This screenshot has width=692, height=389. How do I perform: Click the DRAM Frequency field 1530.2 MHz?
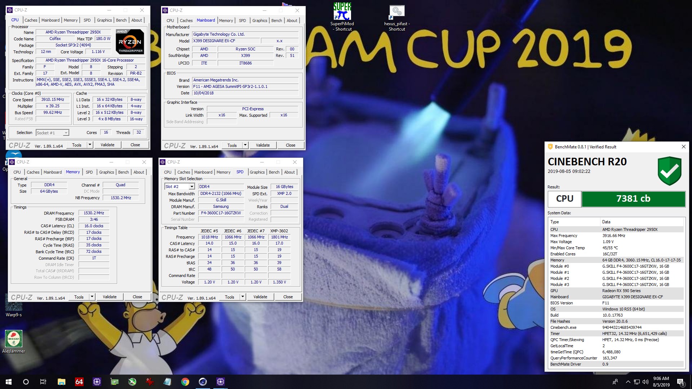click(x=94, y=213)
